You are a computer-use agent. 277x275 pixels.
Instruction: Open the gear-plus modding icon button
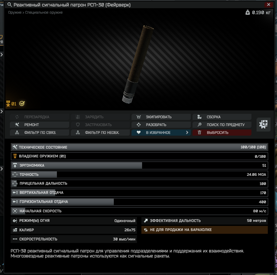263,124
